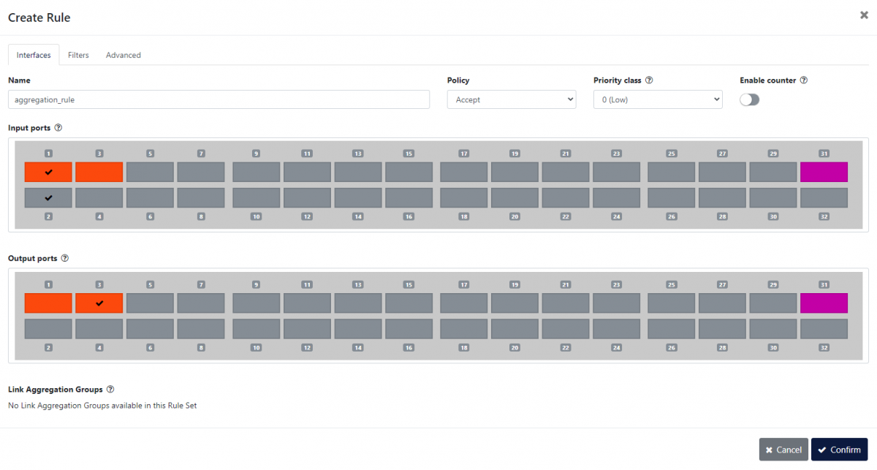Select output port 32
Viewport: 877px width, 470px height.
824,329
